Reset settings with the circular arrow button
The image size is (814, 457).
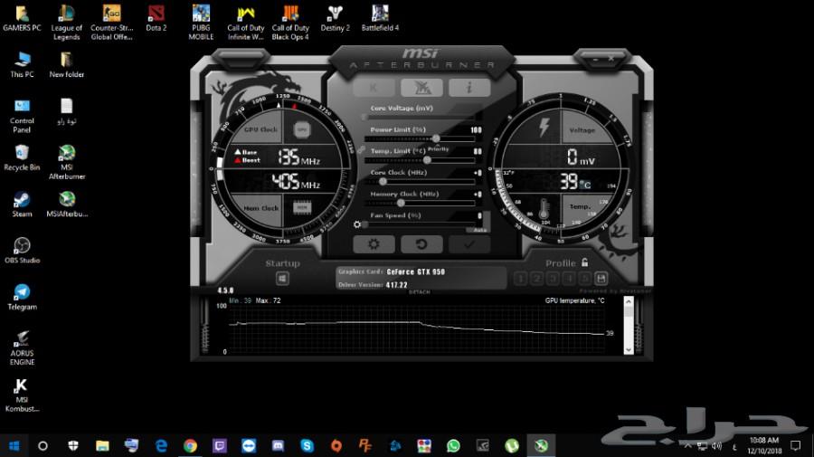pyautogui.click(x=421, y=244)
